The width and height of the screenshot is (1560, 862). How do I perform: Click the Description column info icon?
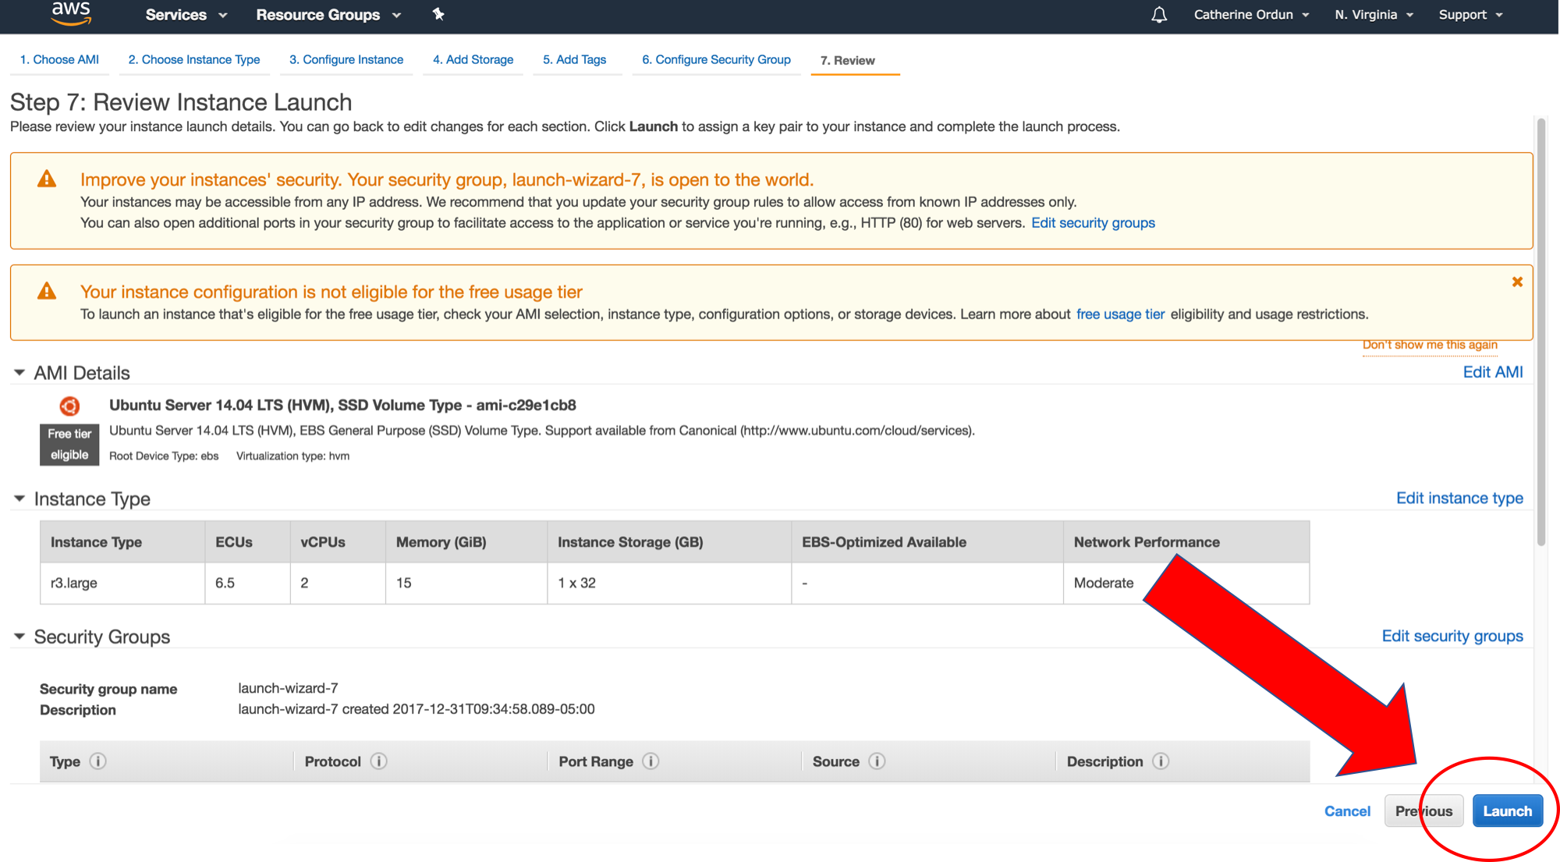tap(1161, 761)
